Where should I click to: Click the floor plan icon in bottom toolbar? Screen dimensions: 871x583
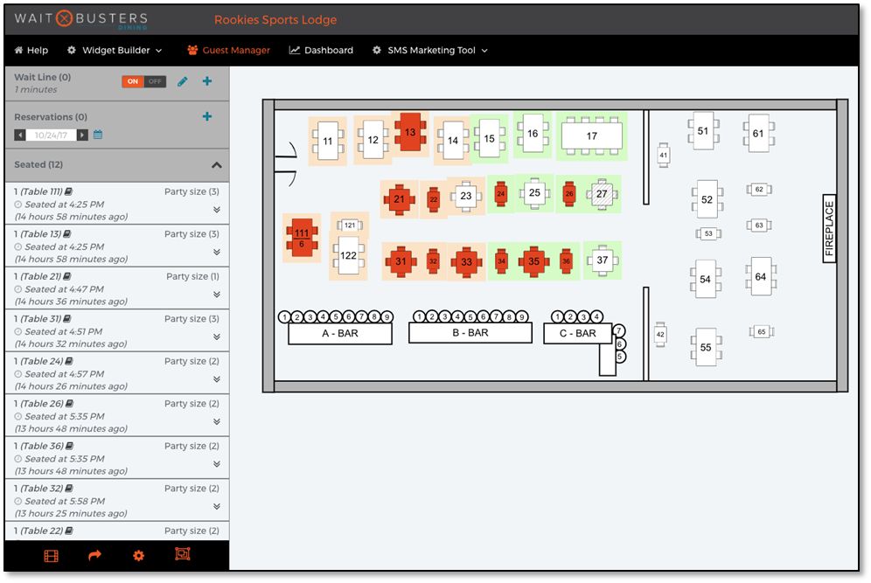pos(182,554)
